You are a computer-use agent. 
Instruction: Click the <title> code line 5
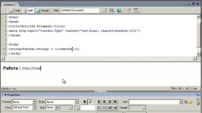coord(37,26)
